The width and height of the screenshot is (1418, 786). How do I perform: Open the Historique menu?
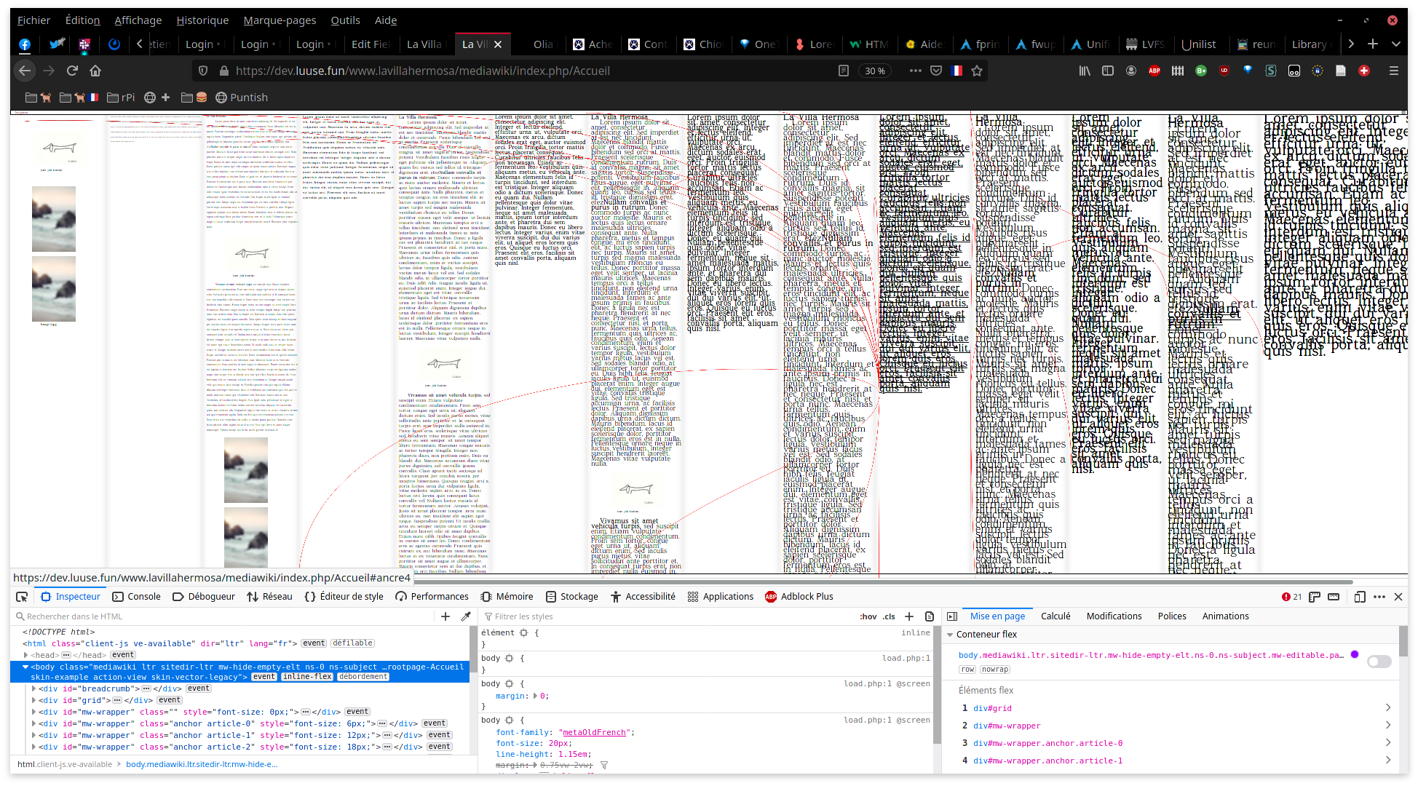coord(202,20)
